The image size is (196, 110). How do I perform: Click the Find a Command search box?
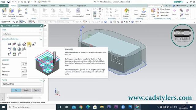point(155,5)
